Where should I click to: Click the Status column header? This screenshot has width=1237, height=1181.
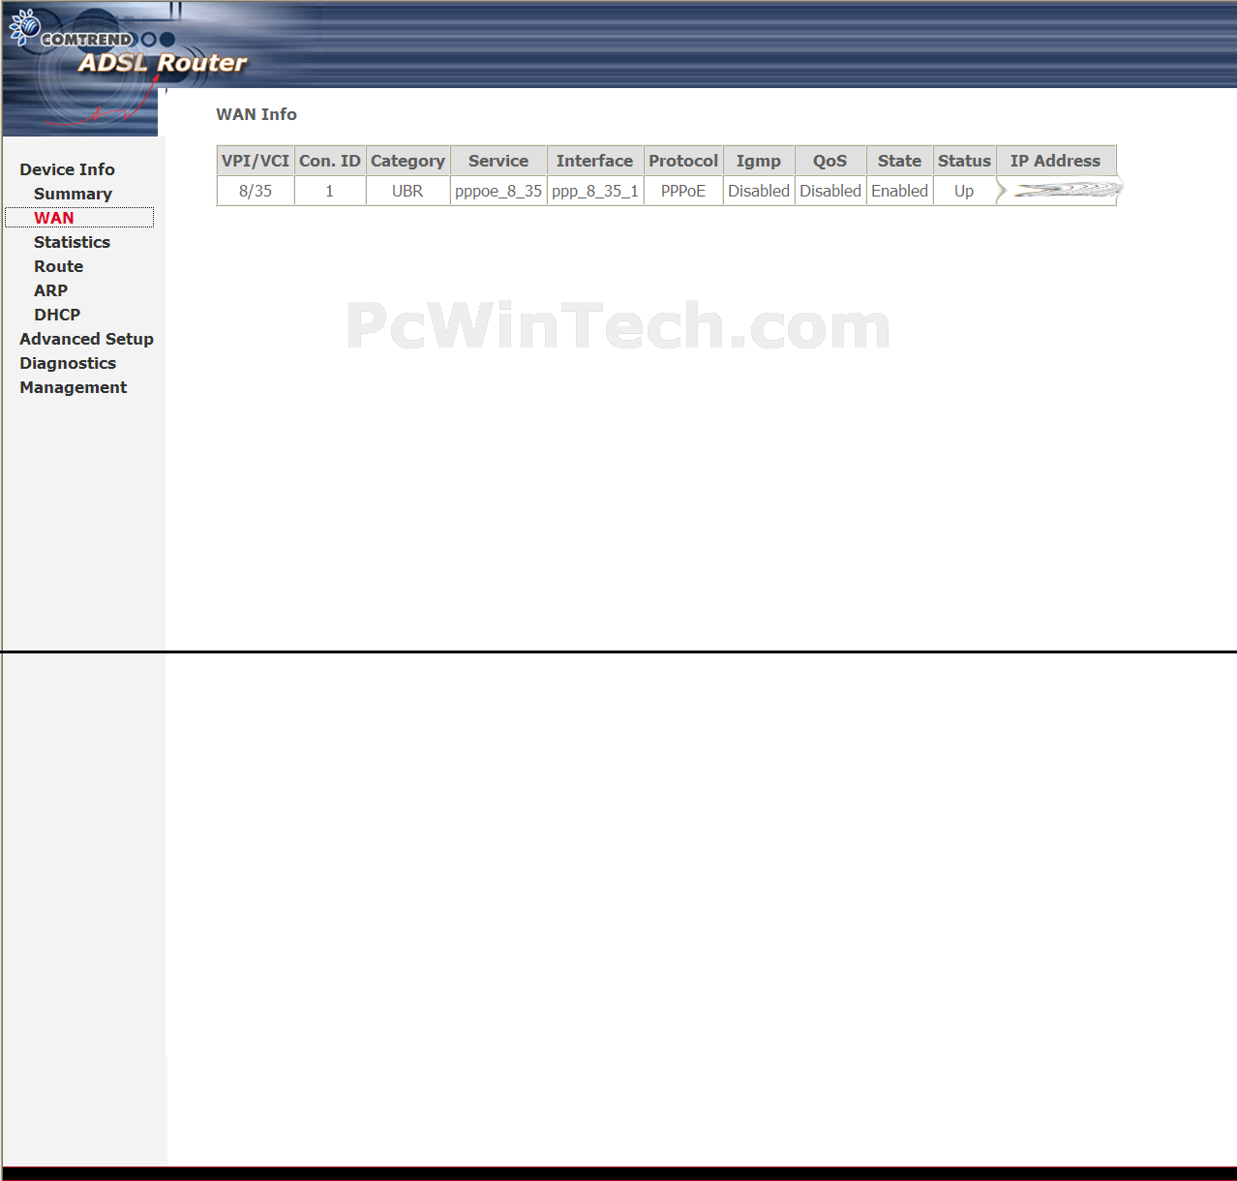click(x=964, y=161)
